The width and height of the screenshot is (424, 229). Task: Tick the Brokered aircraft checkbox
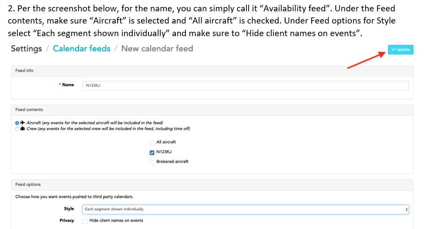(152, 162)
